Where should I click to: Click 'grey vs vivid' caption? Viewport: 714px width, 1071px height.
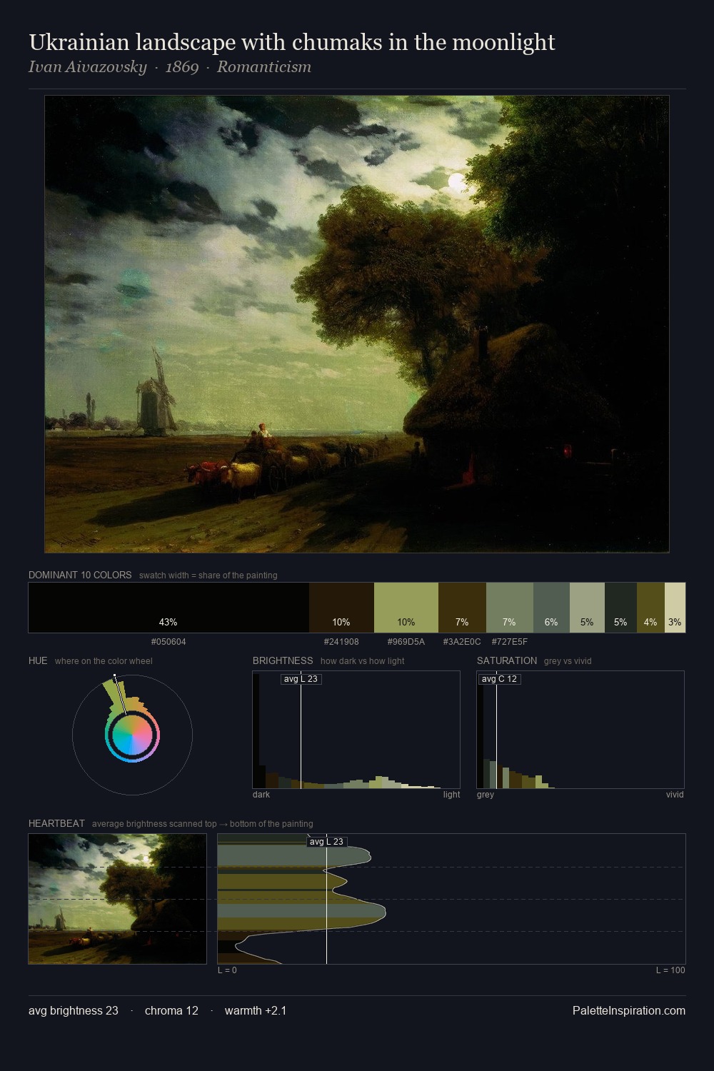click(x=568, y=661)
